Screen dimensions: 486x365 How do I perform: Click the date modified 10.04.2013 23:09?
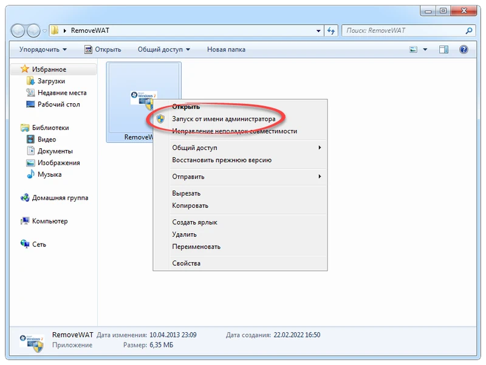(173, 335)
